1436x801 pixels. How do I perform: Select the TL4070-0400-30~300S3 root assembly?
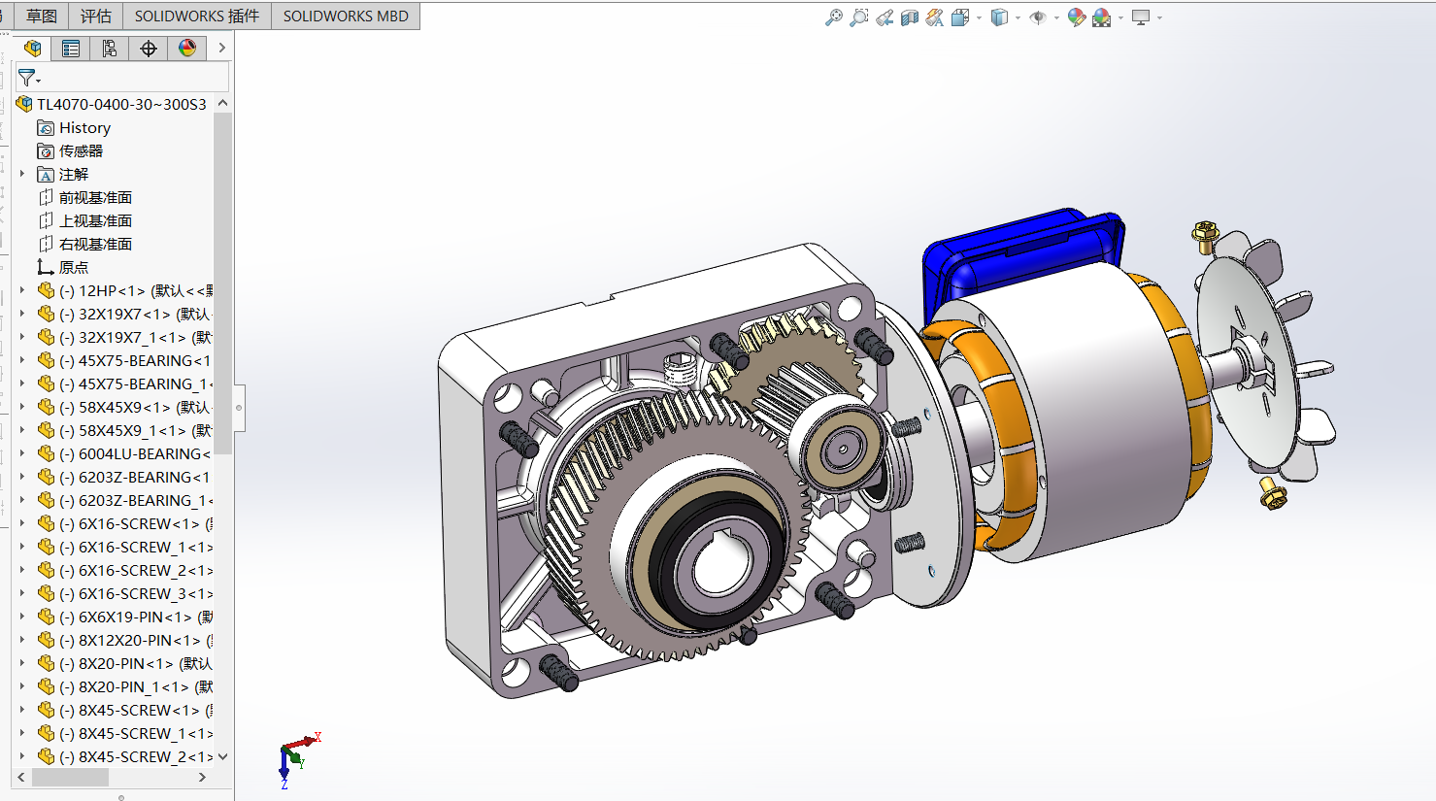pos(121,104)
